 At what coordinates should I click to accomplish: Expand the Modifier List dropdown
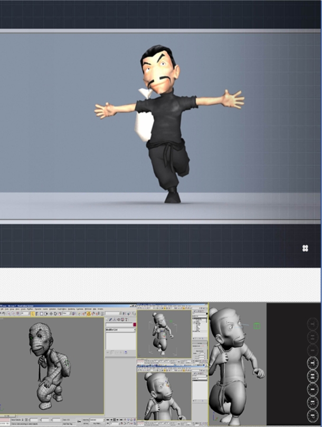[x=121, y=329]
